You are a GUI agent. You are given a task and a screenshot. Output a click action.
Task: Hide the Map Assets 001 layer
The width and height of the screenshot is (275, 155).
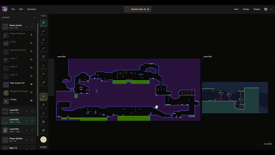[x=31, y=84]
